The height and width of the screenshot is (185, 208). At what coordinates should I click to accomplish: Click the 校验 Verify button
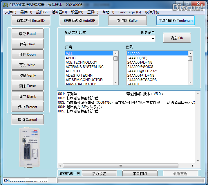[x=28, y=75]
